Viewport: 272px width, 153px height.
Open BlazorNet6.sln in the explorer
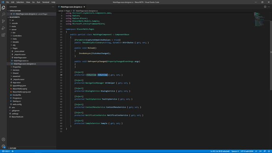pyautogui.click(x=17, y=117)
